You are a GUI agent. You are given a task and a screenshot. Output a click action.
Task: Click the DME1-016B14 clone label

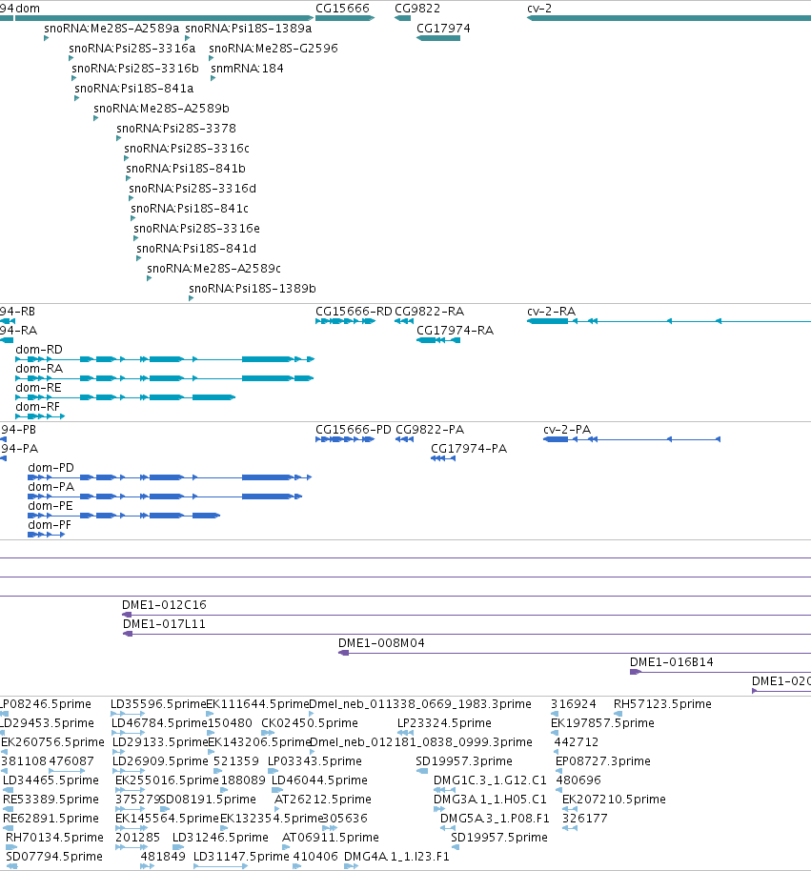(x=671, y=662)
